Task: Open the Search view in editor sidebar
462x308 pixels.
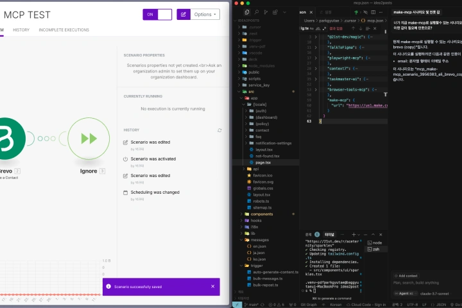Action: (257, 12)
